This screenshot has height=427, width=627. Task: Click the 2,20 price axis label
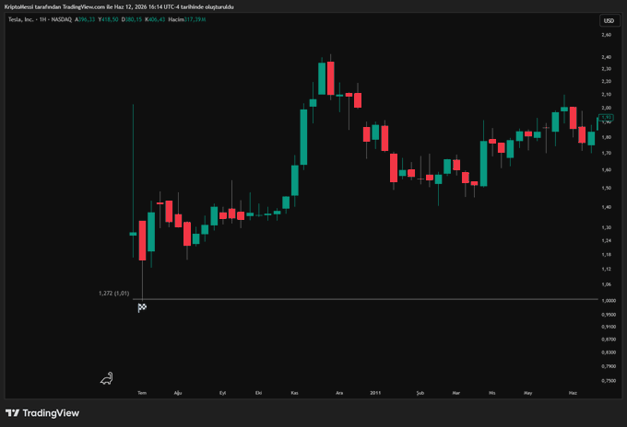(x=606, y=81)
